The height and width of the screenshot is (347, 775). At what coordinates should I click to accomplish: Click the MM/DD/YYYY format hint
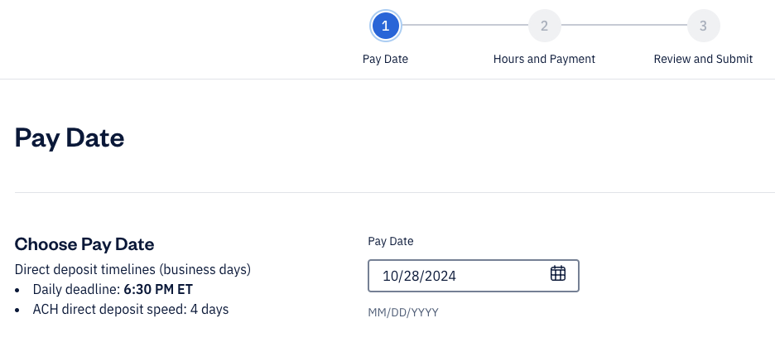[x=403, y=312]
